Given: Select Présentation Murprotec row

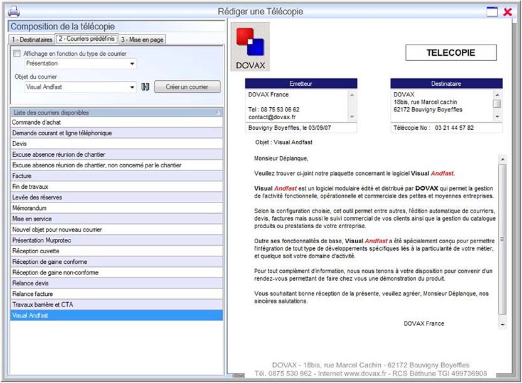Looking at the screenshot, I should 117,240.
